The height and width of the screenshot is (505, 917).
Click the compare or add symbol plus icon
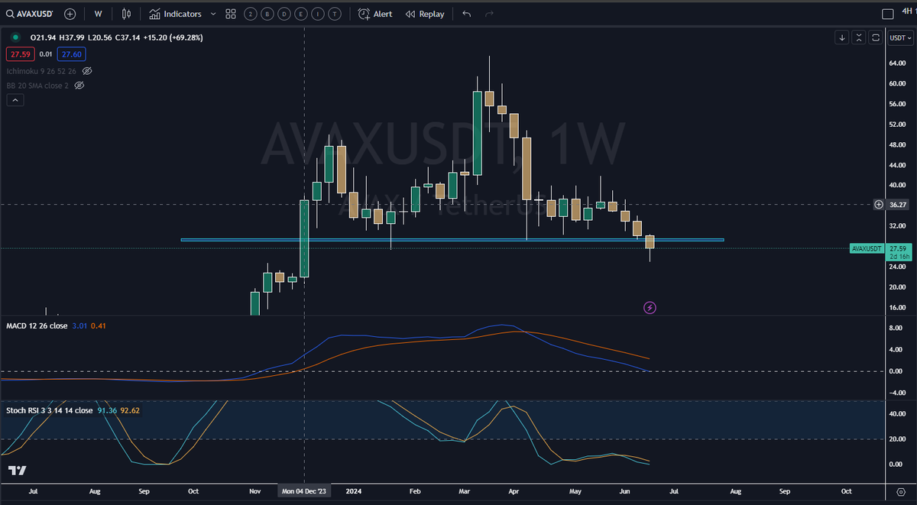click(70, 14)
